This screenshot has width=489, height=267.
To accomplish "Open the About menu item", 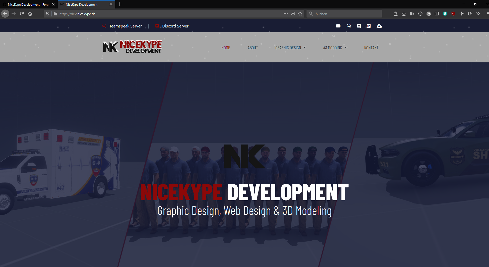I will coord(253,48).
